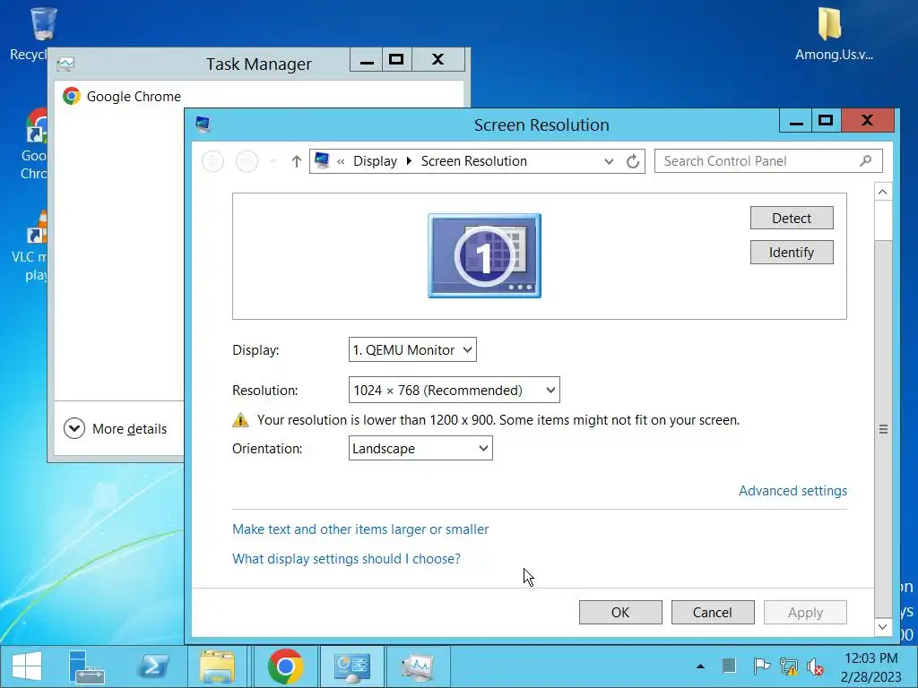Click the vertical scrollbar thumb
The height and width of the screenshot is (688, 918).
pos(883,429)
